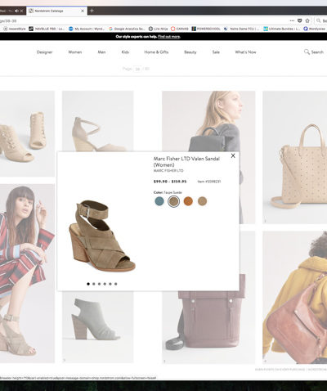Image resolution: width=327 pixels, height=391 pixels.
Task: Show the second product image dot
Action: coord(94,284)
